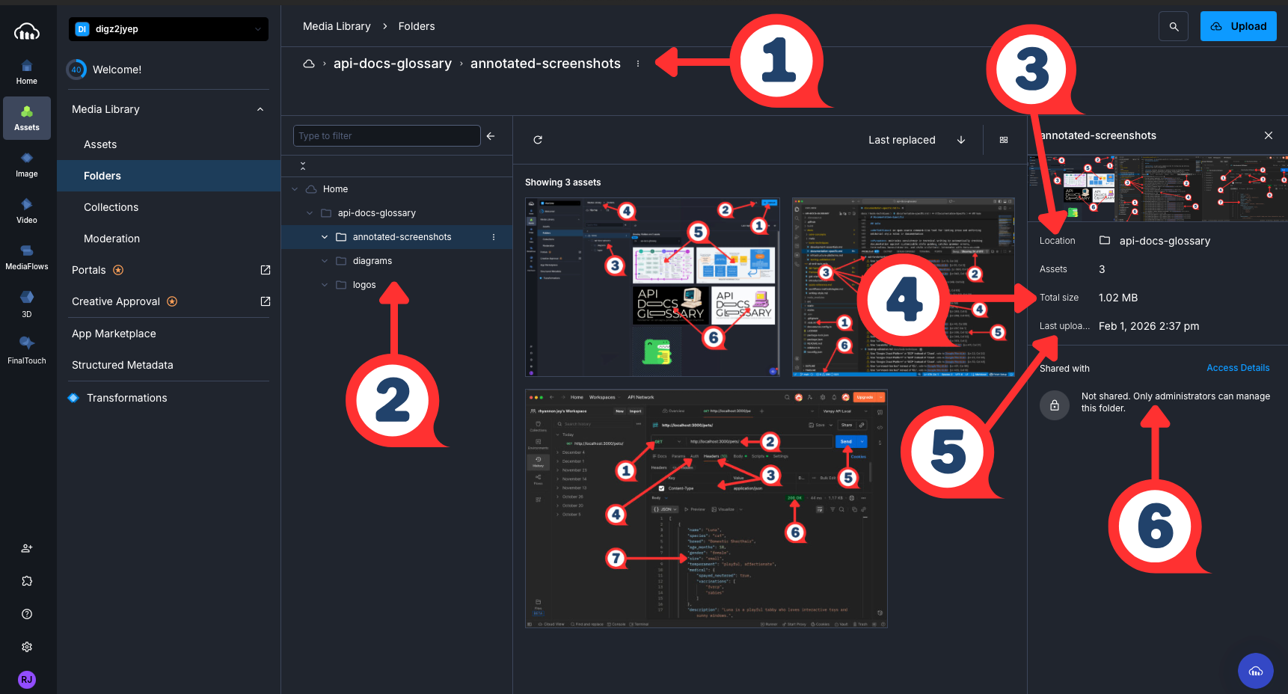
Task: Click the Upload button
Action: (x=1238, y=25)
